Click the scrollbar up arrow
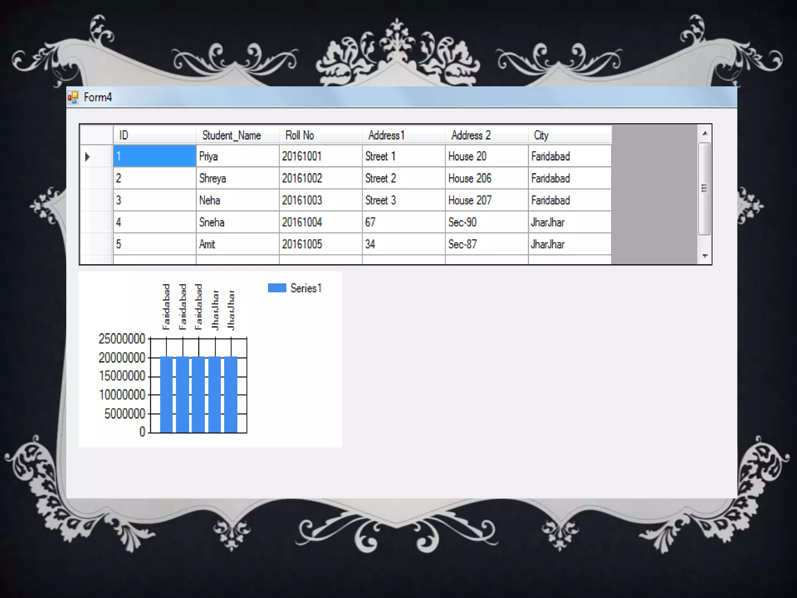Viewport: 797px width, 598px height. coord(705,134)
